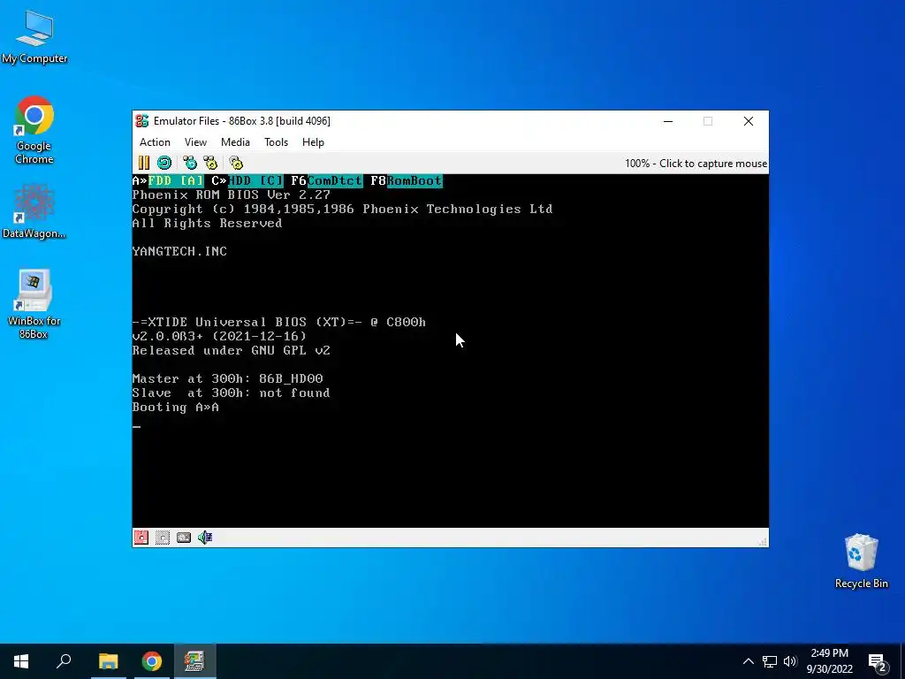Open emulator settings gear icon

pos(236,163)
